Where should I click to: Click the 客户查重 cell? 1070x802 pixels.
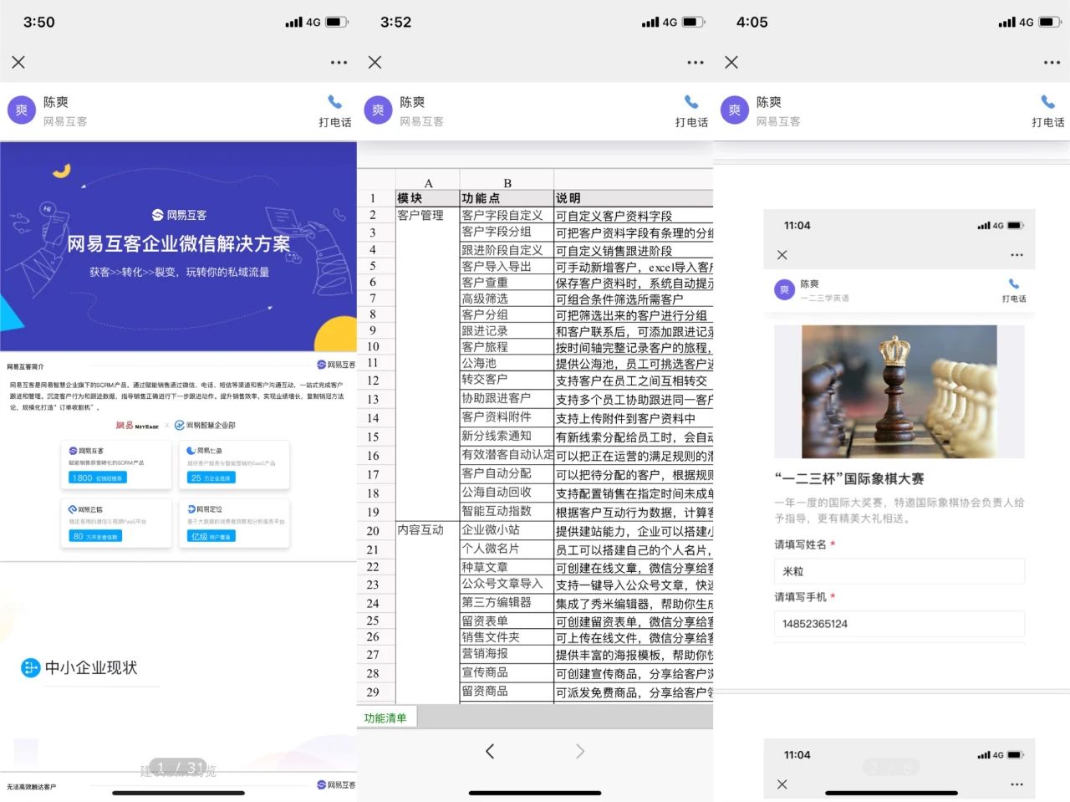[507, 283]
